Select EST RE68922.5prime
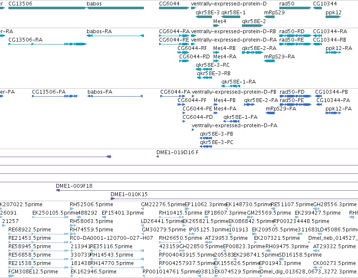358x278 pixels. point(38,234)
